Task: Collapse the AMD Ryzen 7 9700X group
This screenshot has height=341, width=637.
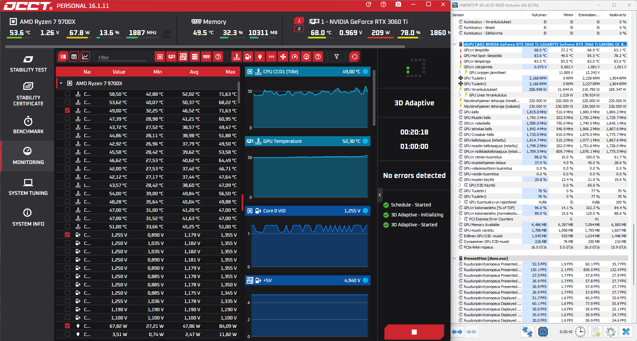Action: coord(61,83)
